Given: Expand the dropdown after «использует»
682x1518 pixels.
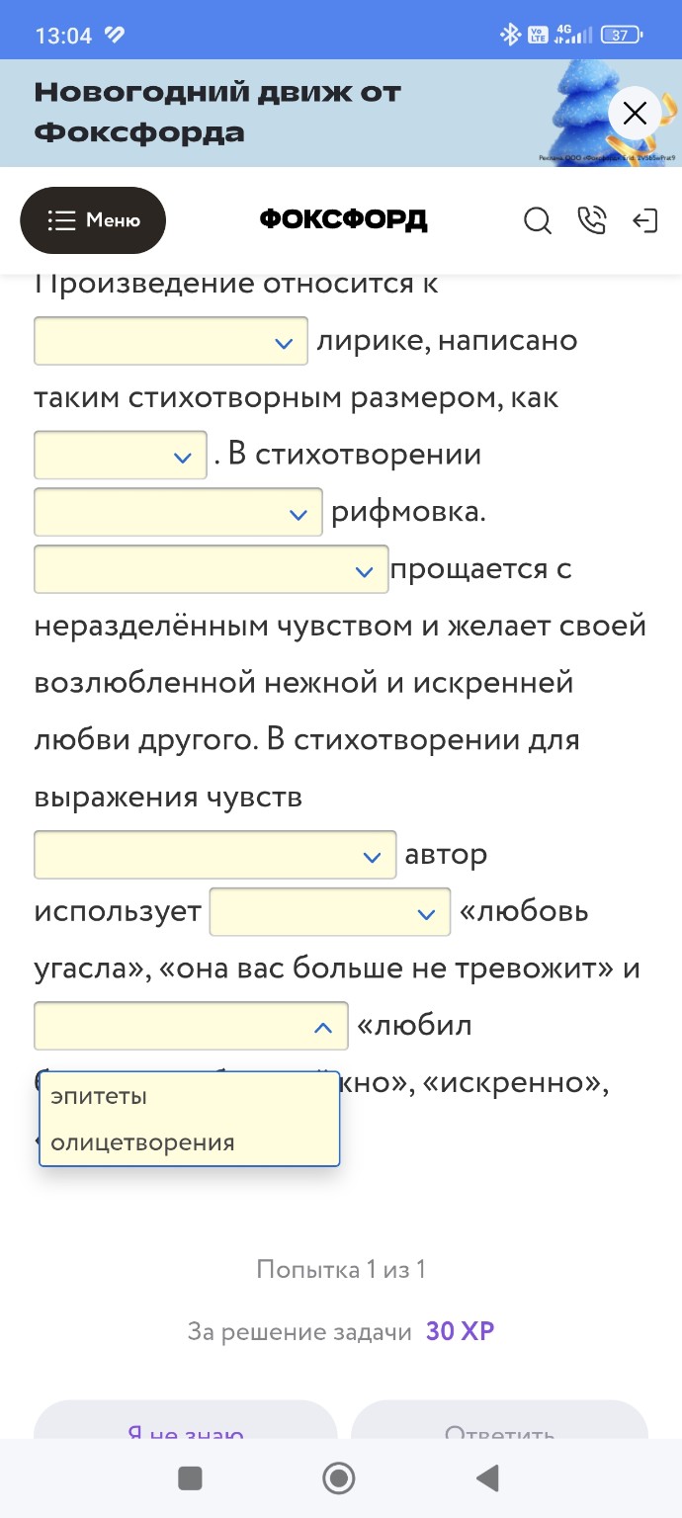Looking at the screenshot, I should pos(329,911).
